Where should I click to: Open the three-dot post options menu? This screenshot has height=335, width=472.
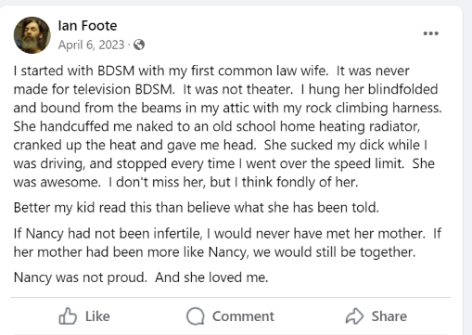pos(430,33)
